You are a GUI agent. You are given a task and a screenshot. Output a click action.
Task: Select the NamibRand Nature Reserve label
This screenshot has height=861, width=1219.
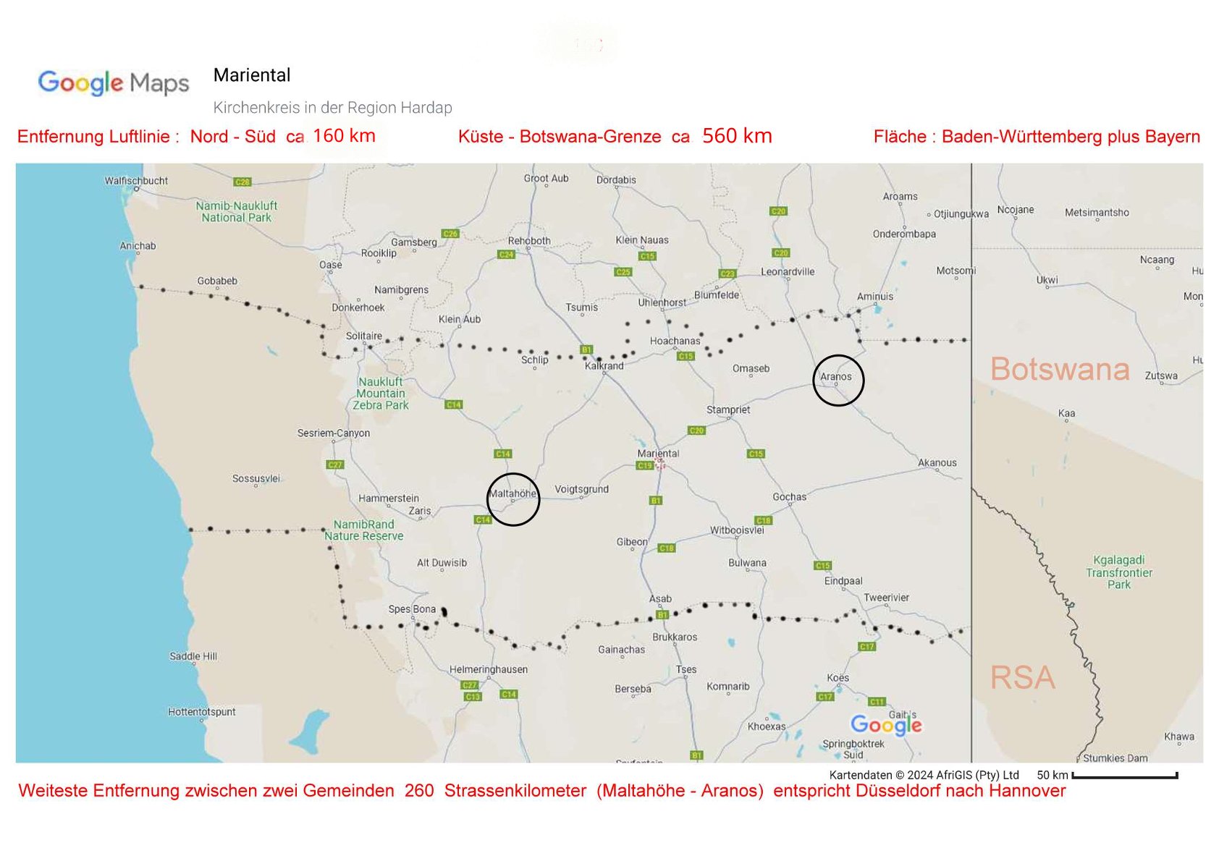pyautogui.click(x=363, y=530)
